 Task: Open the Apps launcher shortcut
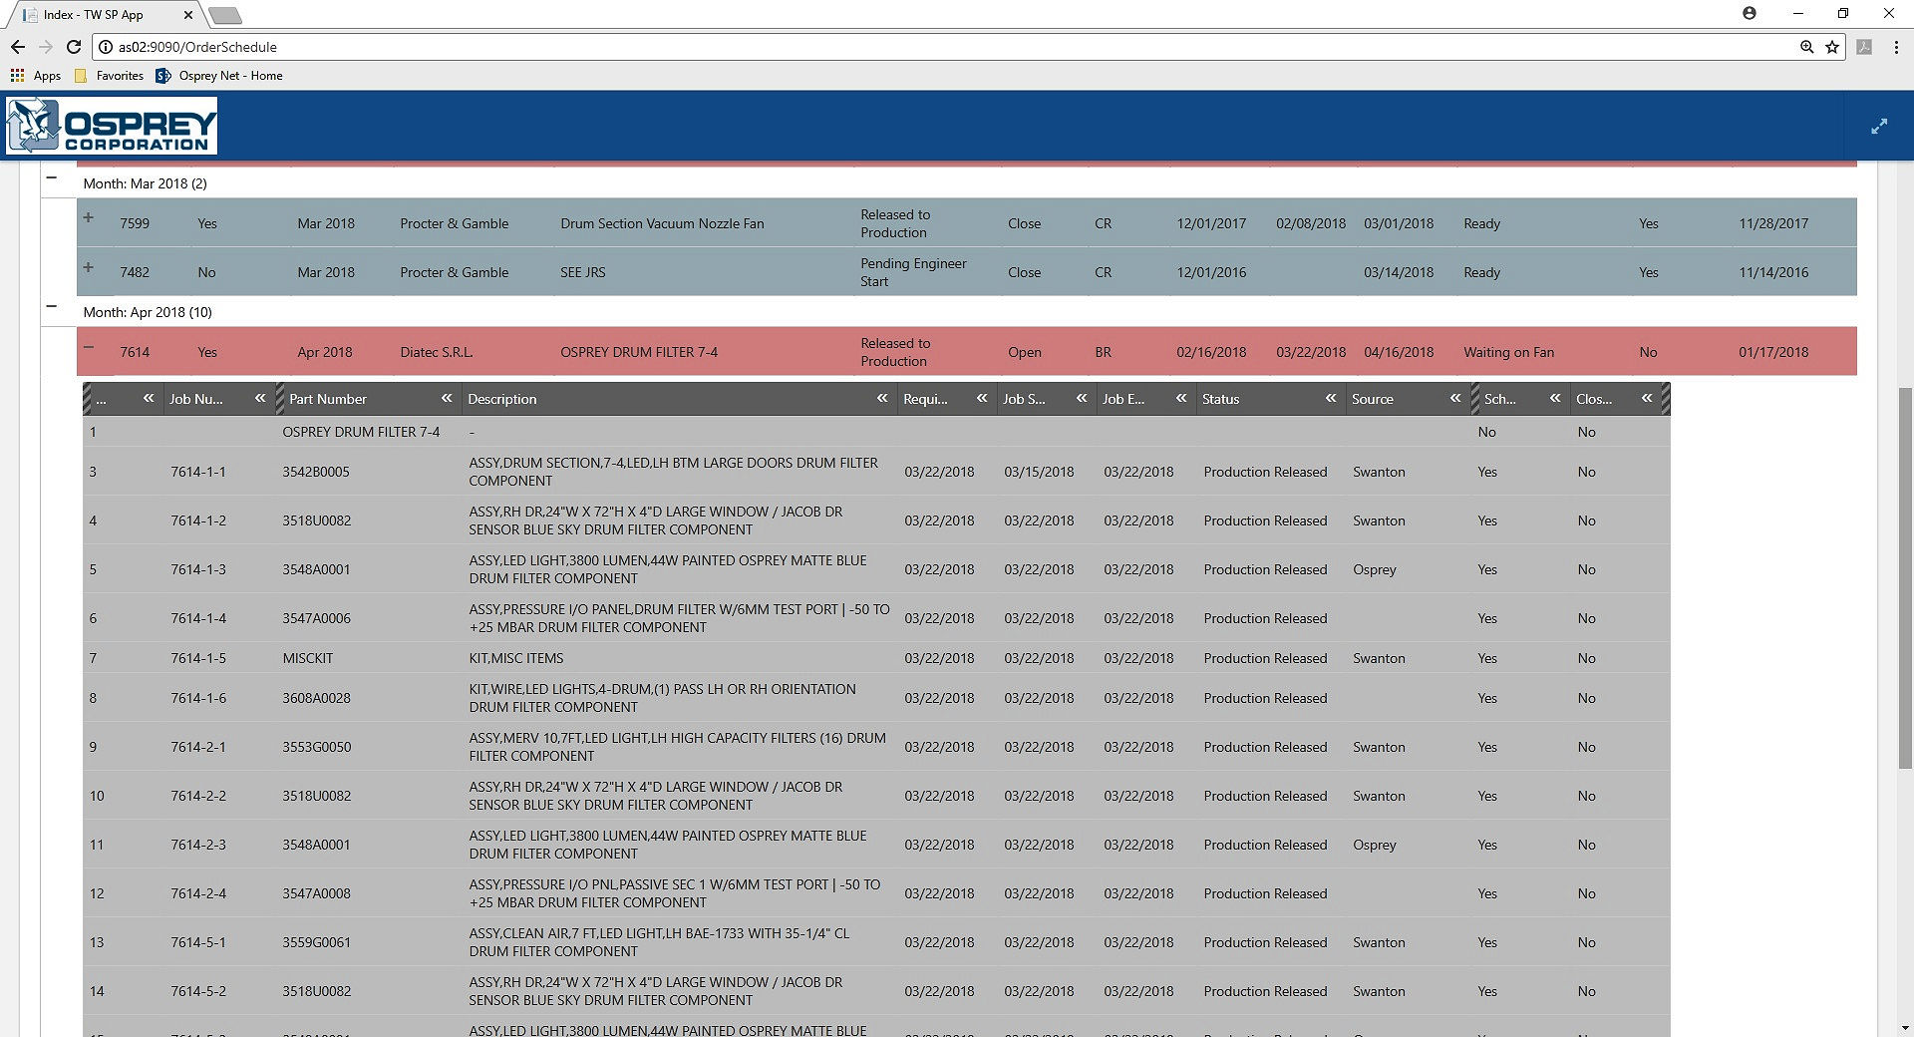tap(36, 76)
